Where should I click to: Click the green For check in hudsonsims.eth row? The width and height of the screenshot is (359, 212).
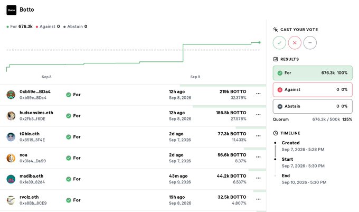point(69,116)
